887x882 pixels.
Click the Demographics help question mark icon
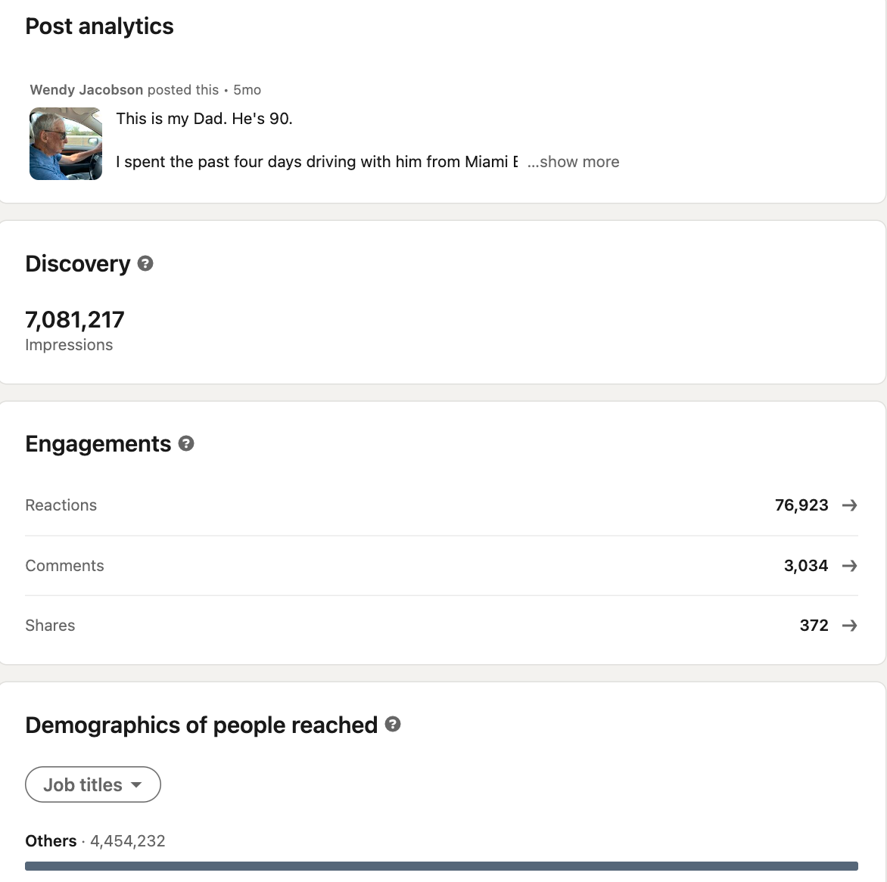coord(393,724)
